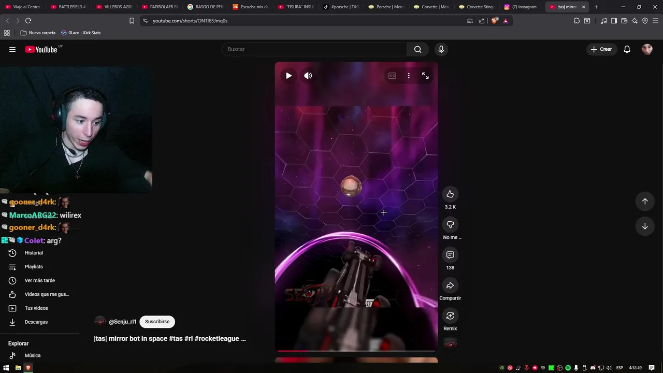
Task: Click the Buscar search field
Action: (x=314, y=49)
